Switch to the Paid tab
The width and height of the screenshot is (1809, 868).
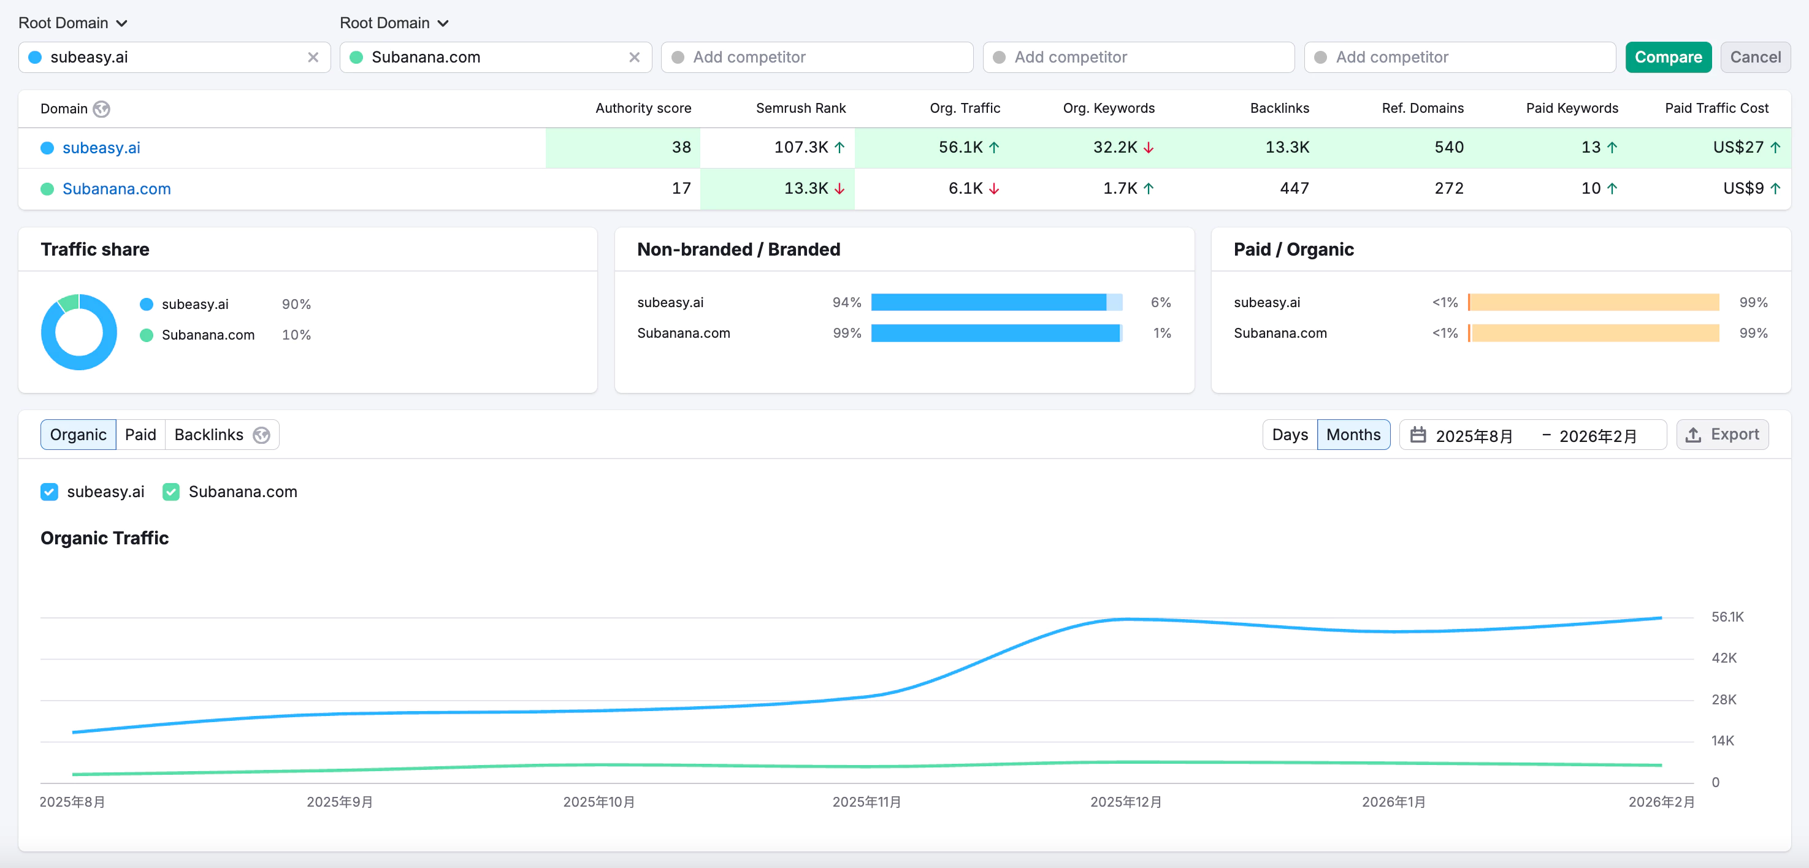click(x=140, y=435)
